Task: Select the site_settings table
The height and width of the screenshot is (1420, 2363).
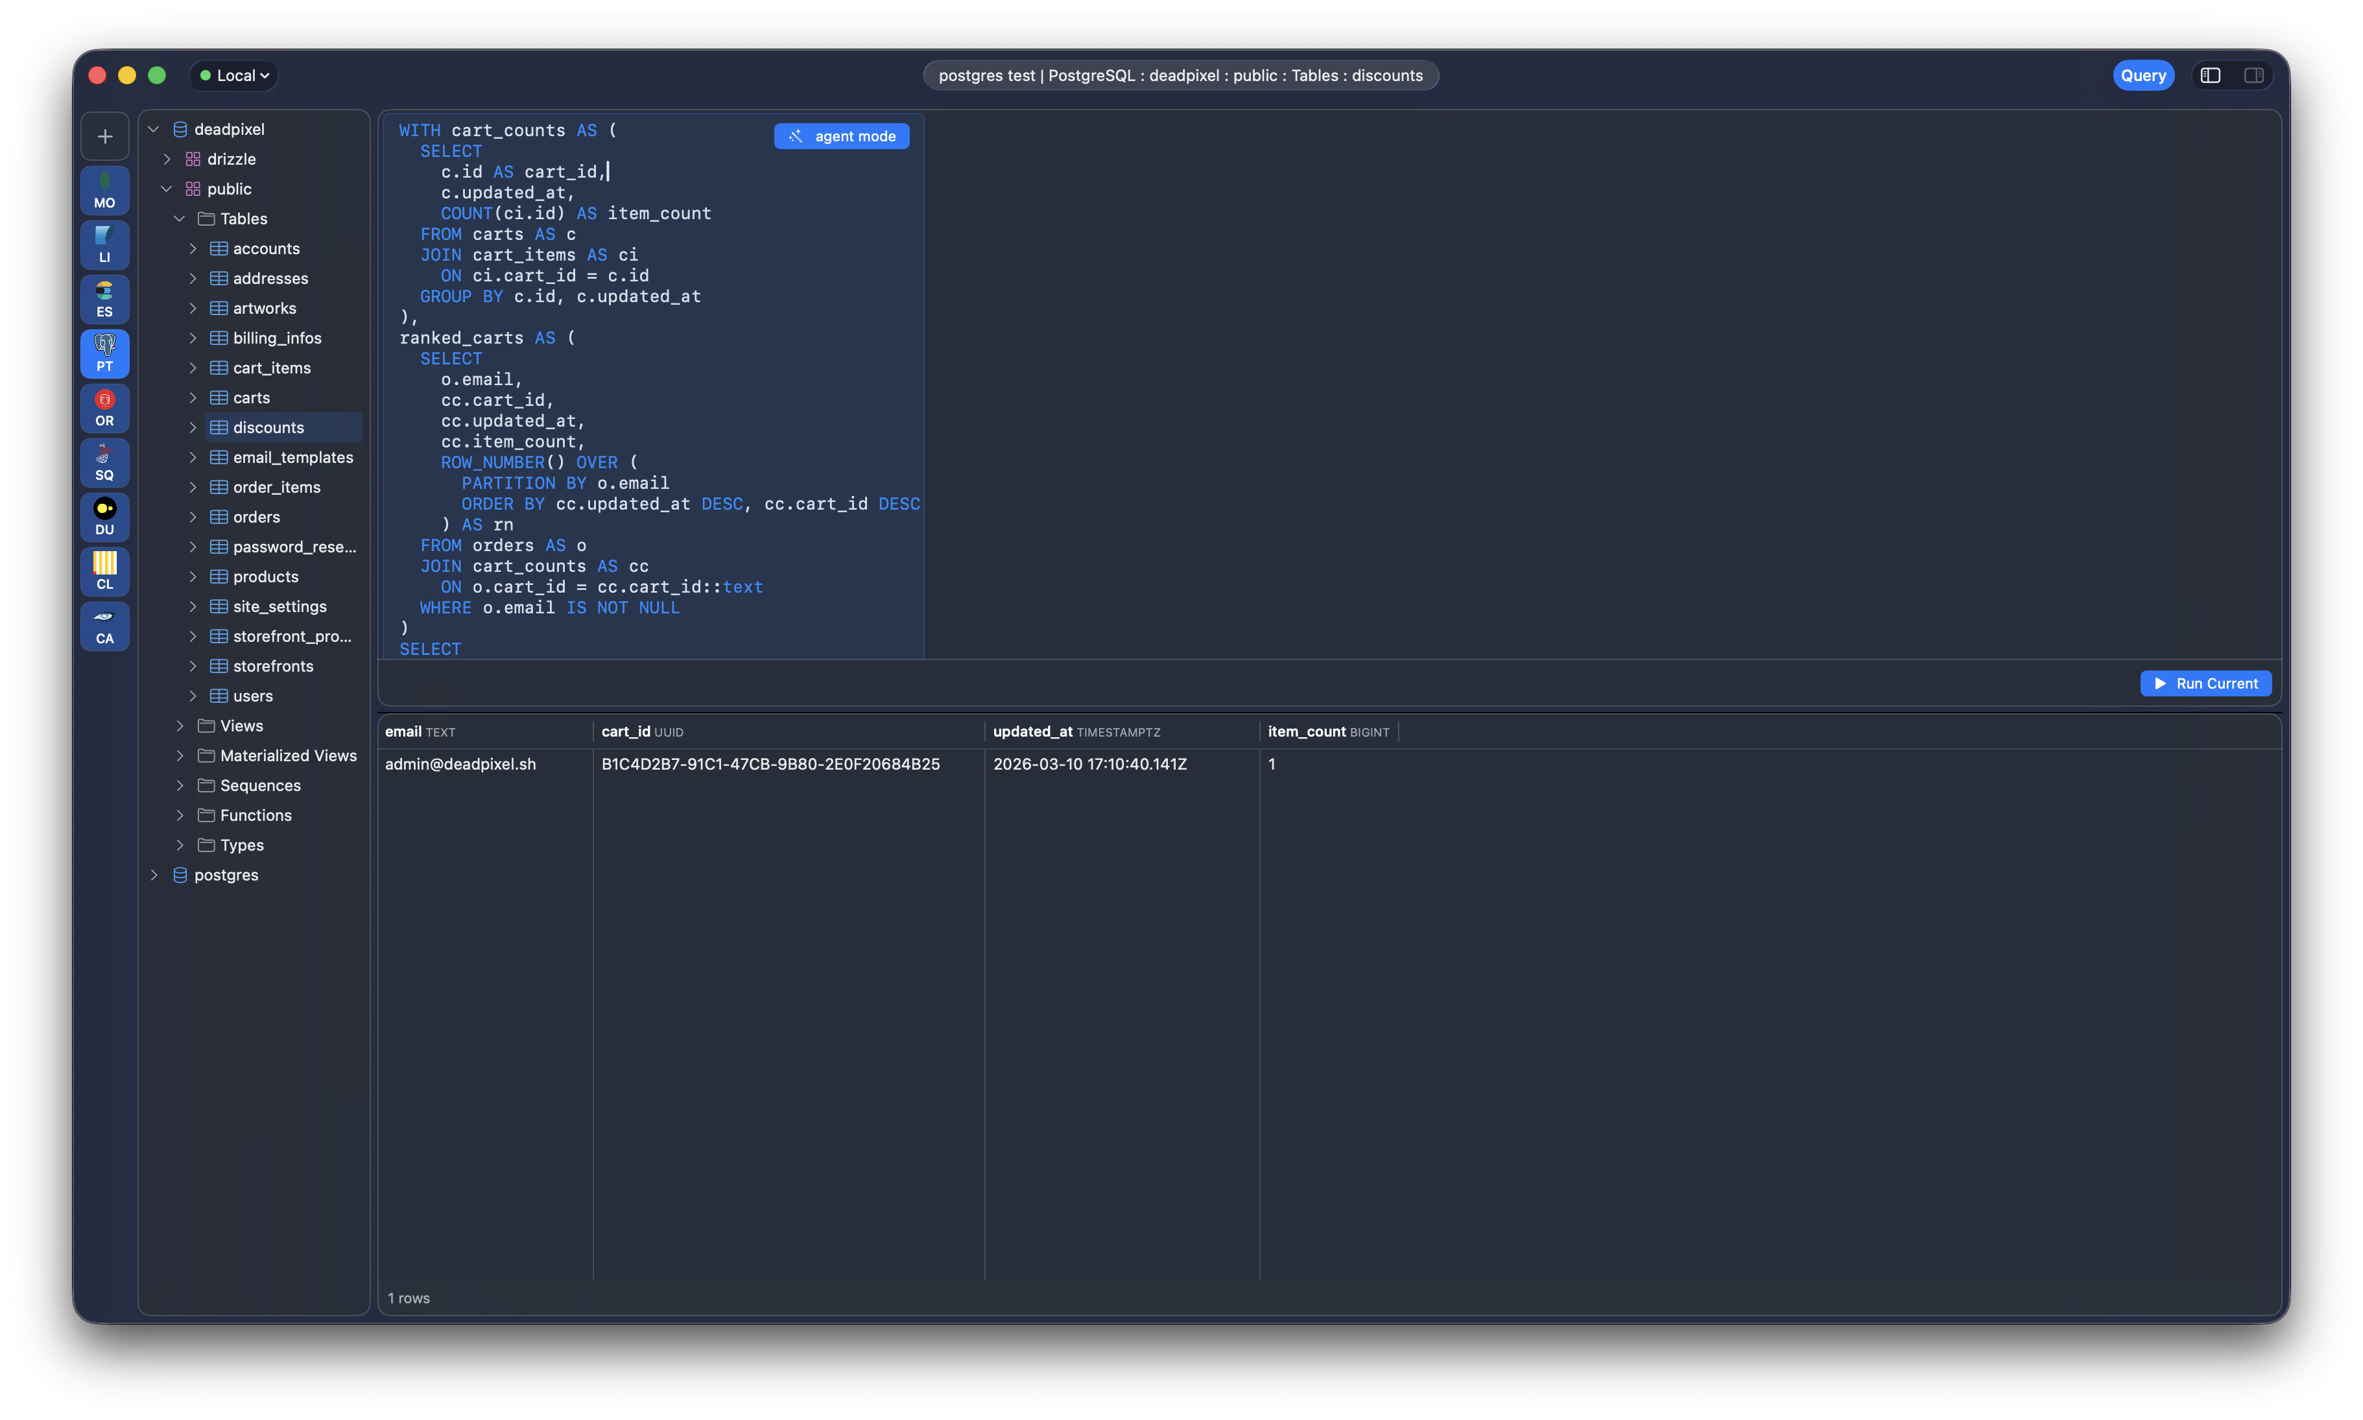Action: 280,607
